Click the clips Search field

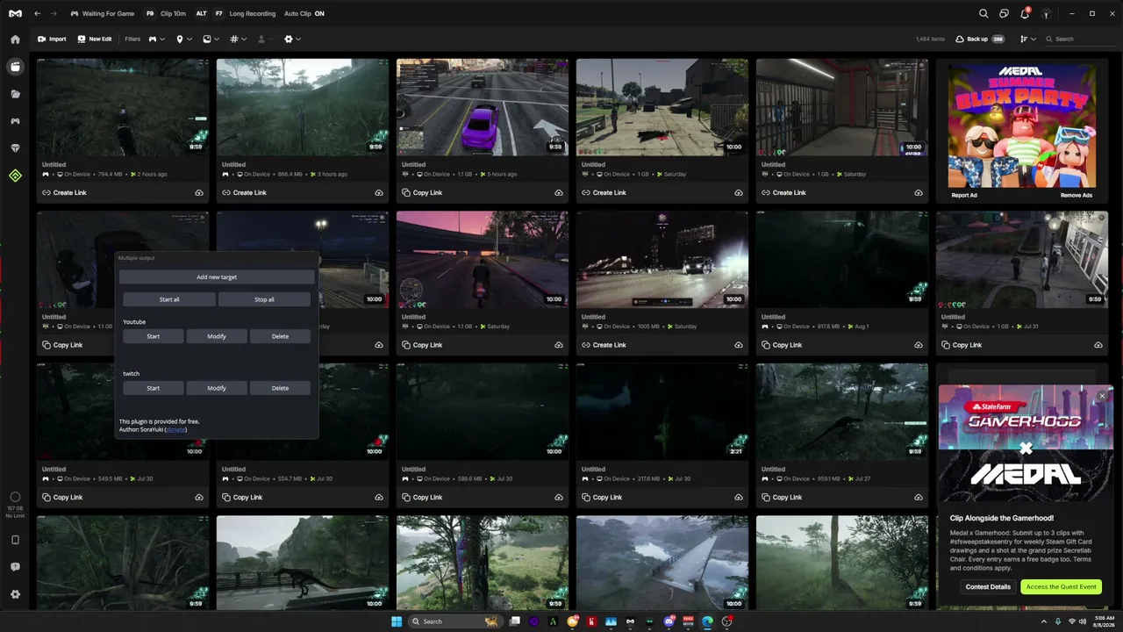tap(1081, 39)
